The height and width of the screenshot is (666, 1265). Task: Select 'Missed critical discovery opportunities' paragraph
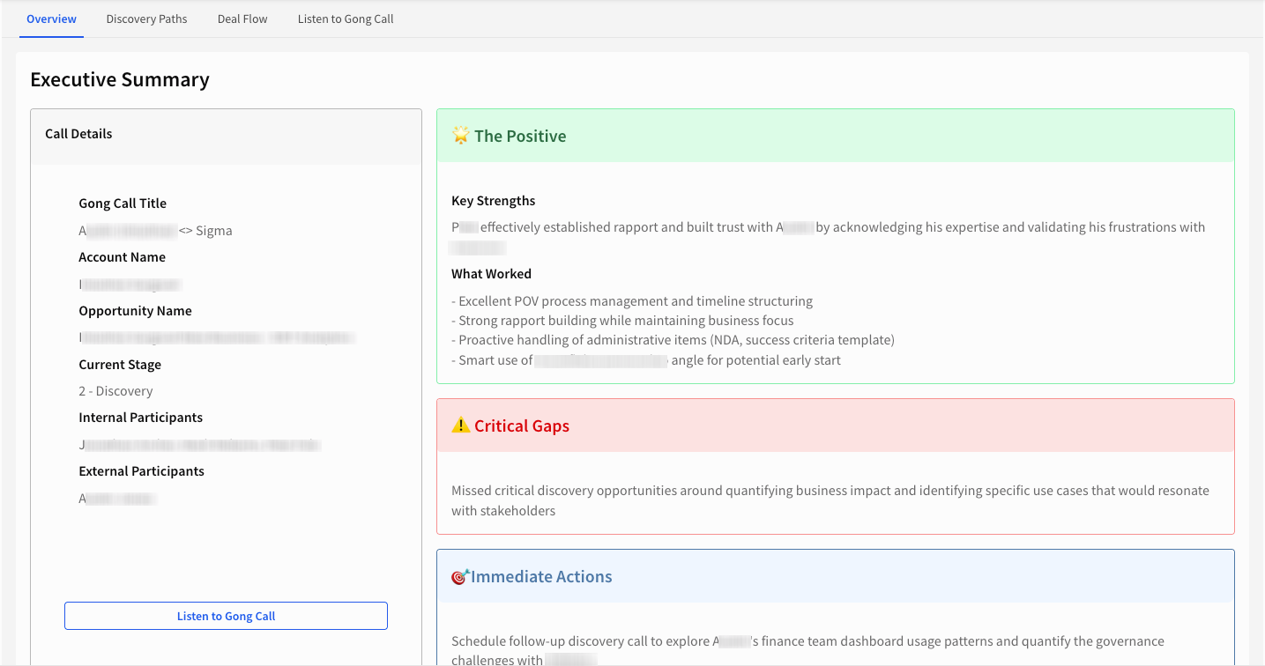coord(830,500)
